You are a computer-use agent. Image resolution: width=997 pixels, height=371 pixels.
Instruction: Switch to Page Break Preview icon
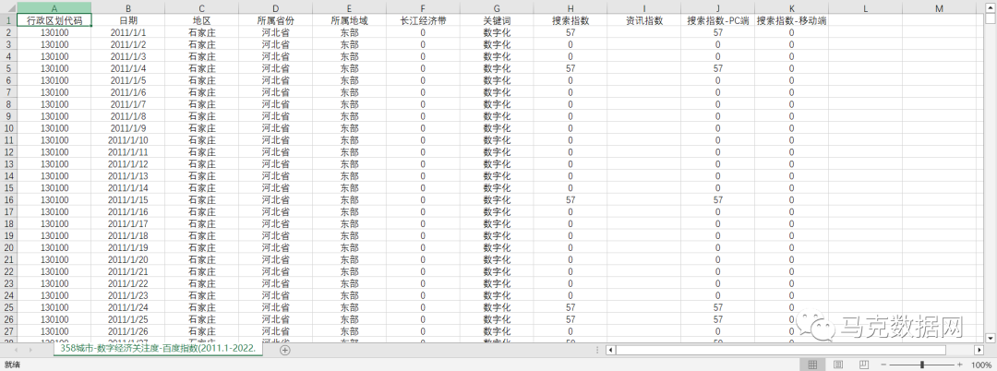click(863, 365)
